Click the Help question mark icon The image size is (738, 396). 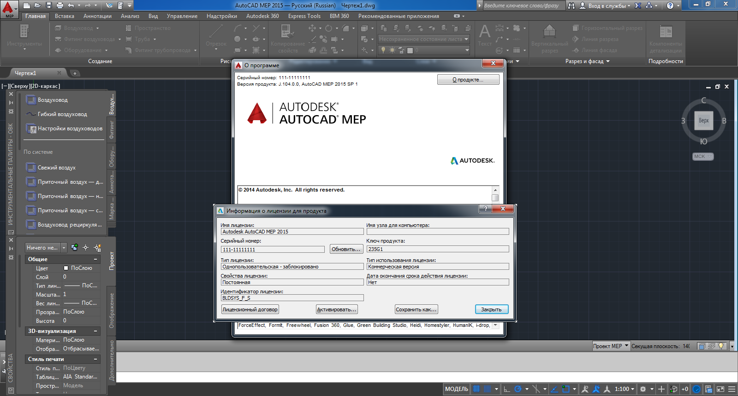coord(670,6)
